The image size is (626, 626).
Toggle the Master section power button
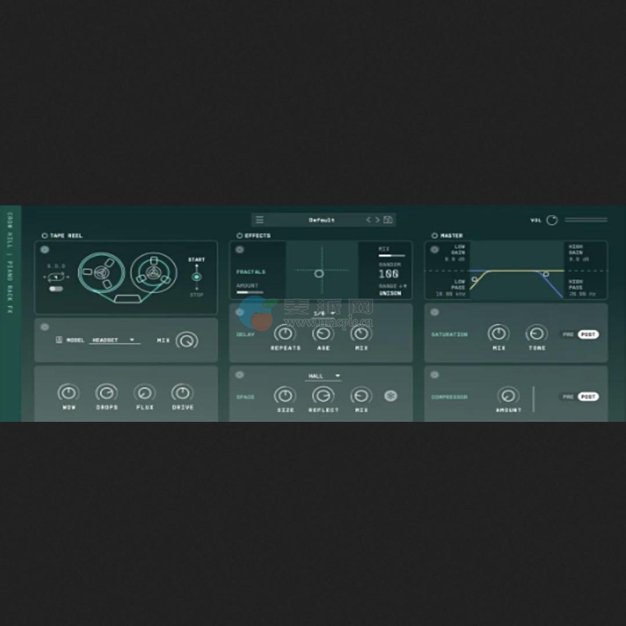(x=435, y=236)
